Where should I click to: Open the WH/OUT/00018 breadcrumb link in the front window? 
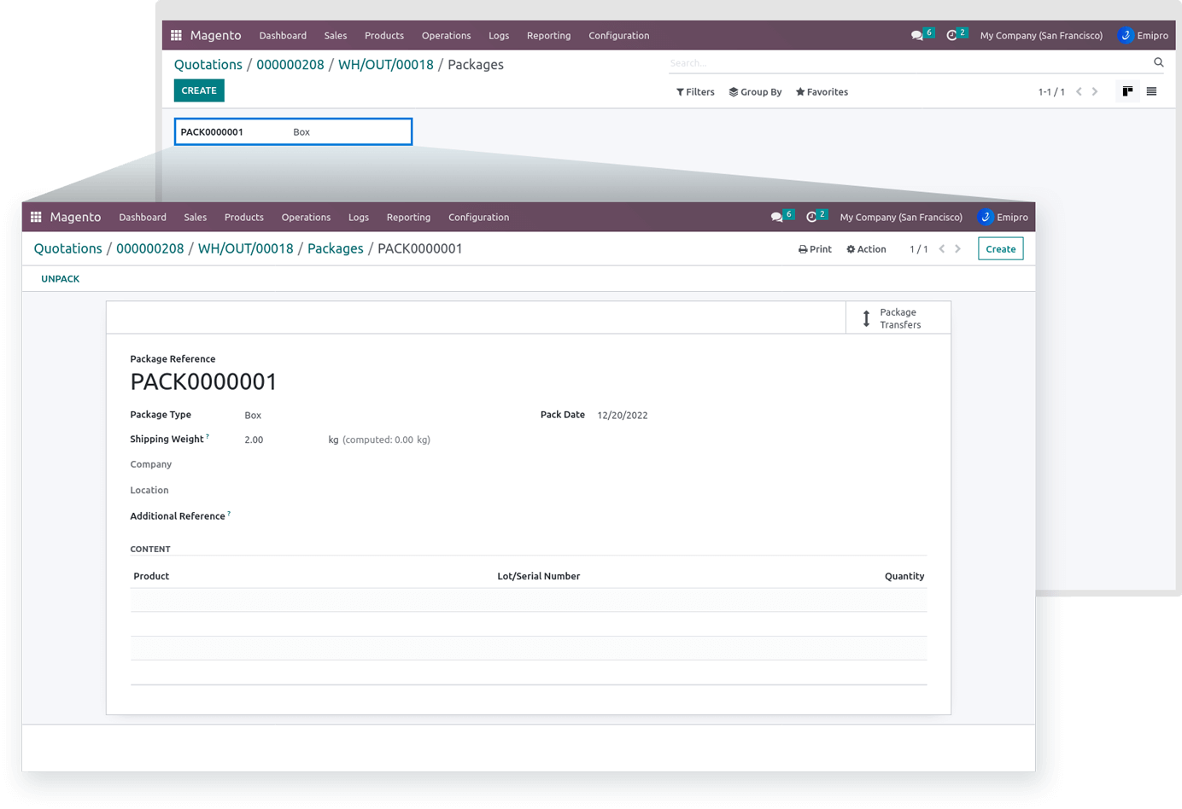(x=245, y=249)
